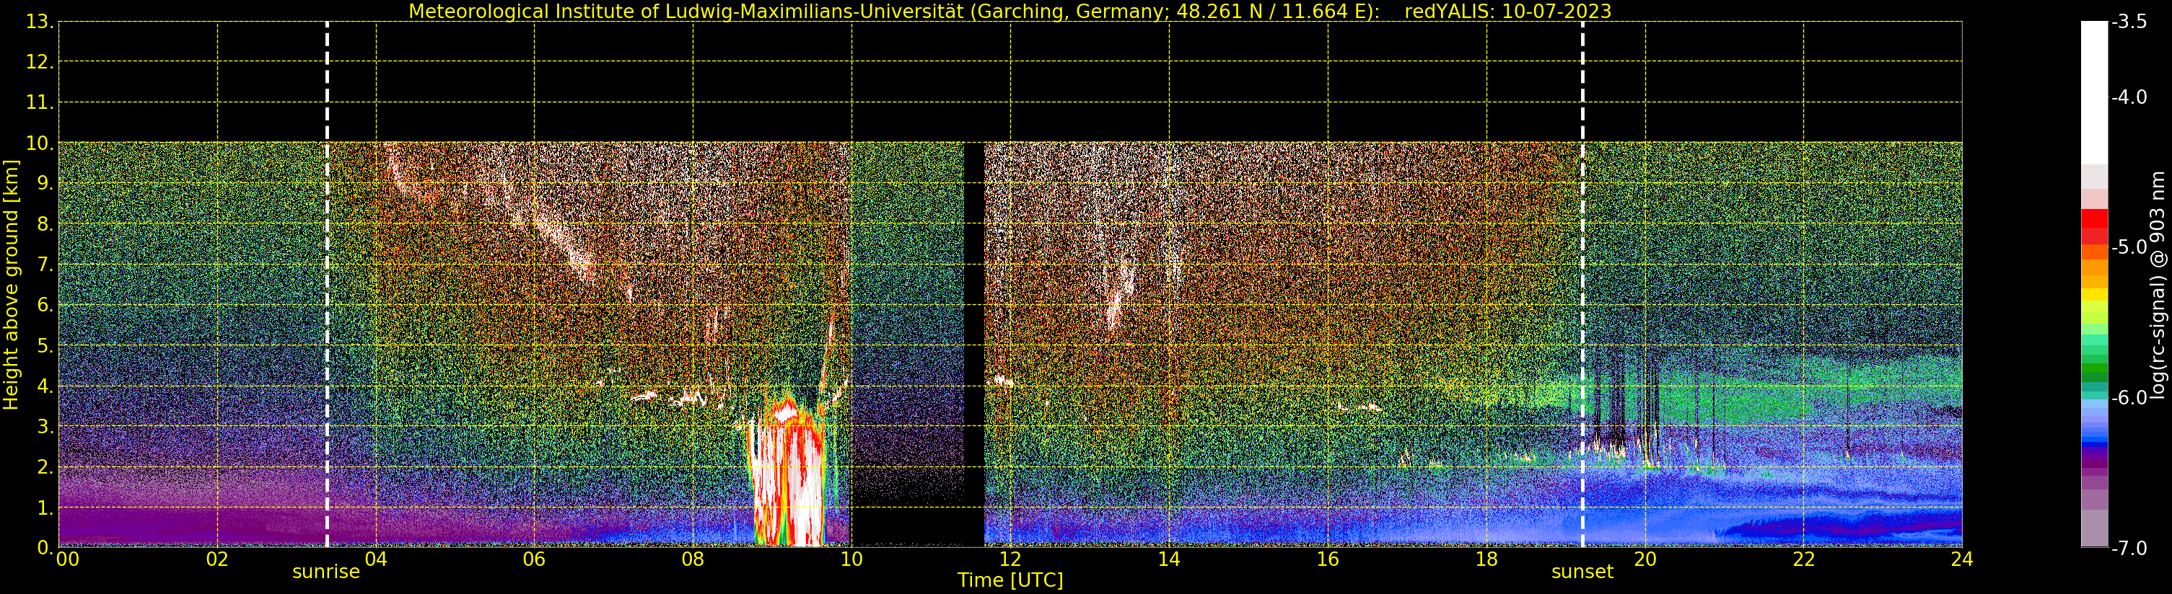
Task: Click the 'Height above ground [km]' axis label
Action: (x=11, y=285)
